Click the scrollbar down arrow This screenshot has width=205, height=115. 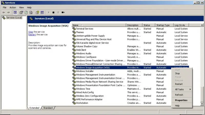tap(202, 104)
